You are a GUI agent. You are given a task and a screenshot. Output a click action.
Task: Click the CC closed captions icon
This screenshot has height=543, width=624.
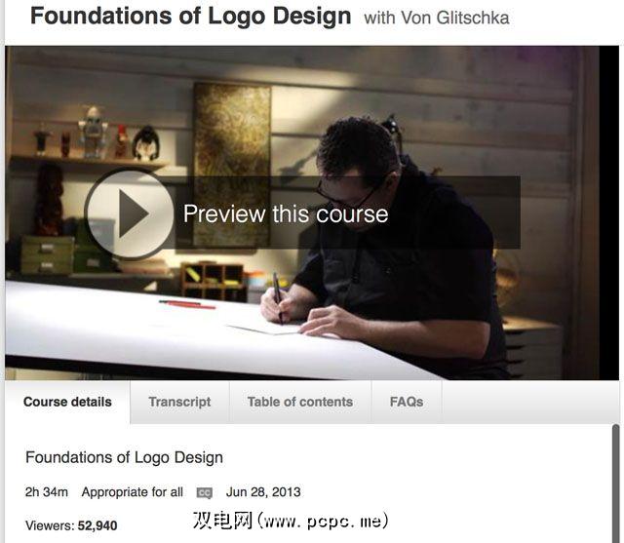click(205, 493)
